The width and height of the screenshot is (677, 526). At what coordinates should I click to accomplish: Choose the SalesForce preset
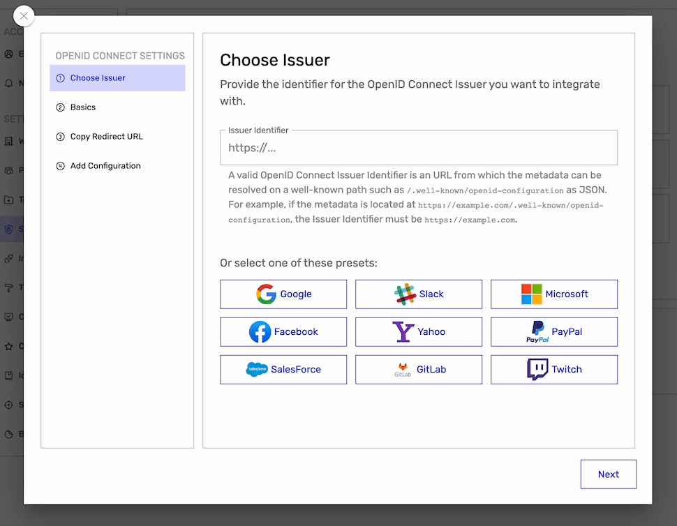[283, 369]
